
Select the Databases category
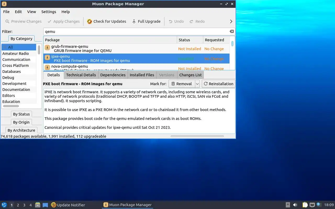[19, 72]
